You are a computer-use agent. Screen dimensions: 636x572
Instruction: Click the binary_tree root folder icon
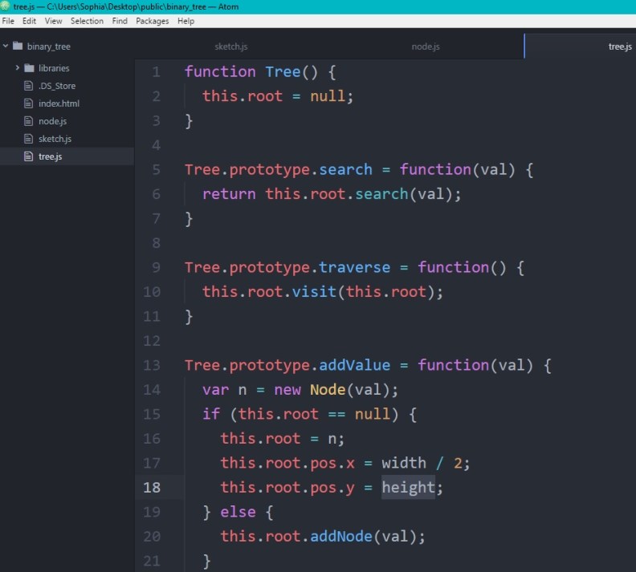tap(18, 46)
